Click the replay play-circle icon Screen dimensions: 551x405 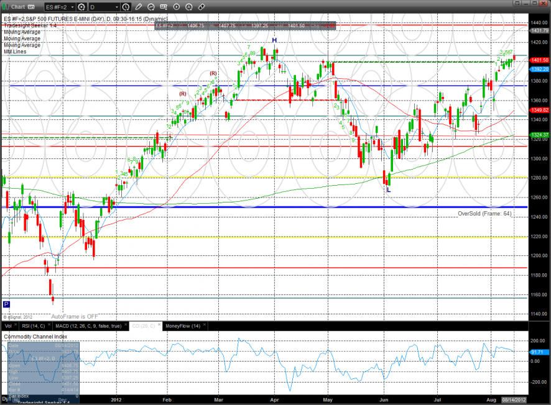pyautogui.click(x=177, y=7)
